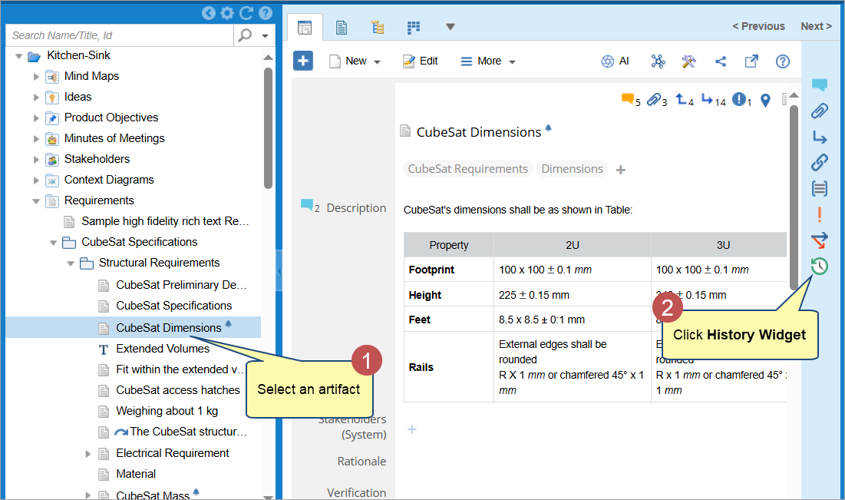Click the AI assistant icon
Viewport: 845px width, 500px height.
point(615,61)
